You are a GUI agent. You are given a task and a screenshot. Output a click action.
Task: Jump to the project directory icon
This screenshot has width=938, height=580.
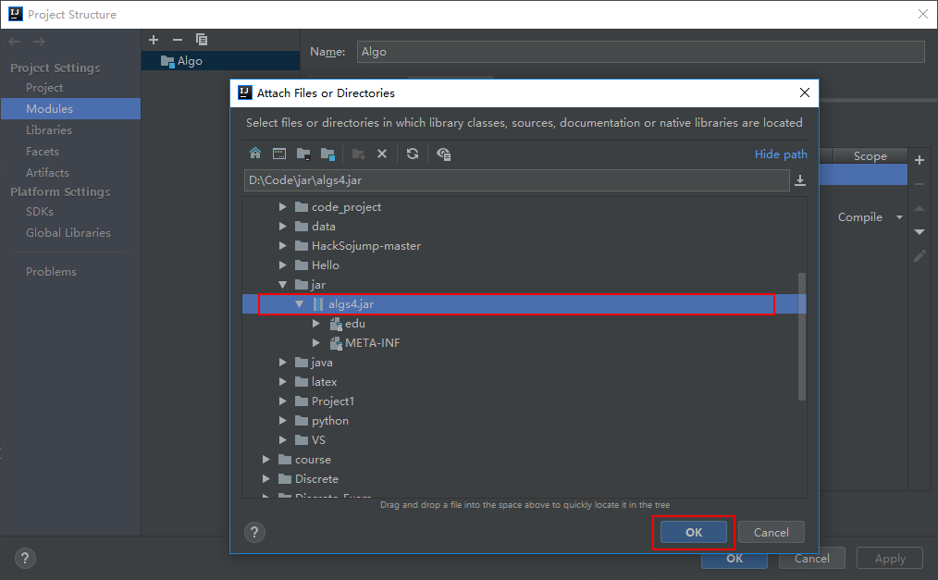pyautogui.click(x=303, y=154)
